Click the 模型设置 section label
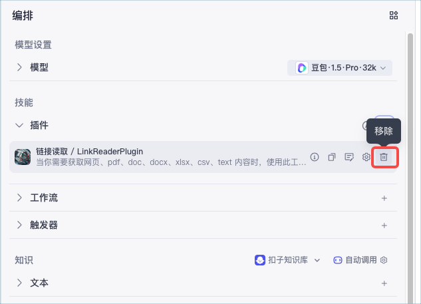The height and width of the screenshot is (304, 421). 33,45
